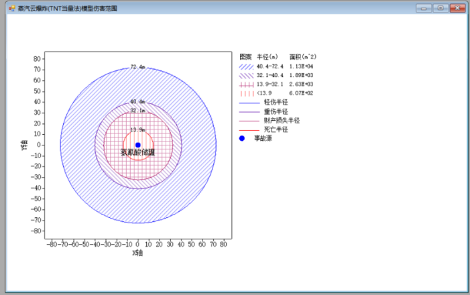
Task: Click area value 1.13E+04
Action: (301, 66)
